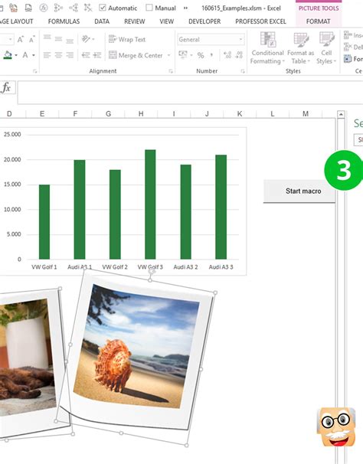Open the DEVELOPER tab
The height and width of the screenshot is (464, 363).
pos(204,21)
